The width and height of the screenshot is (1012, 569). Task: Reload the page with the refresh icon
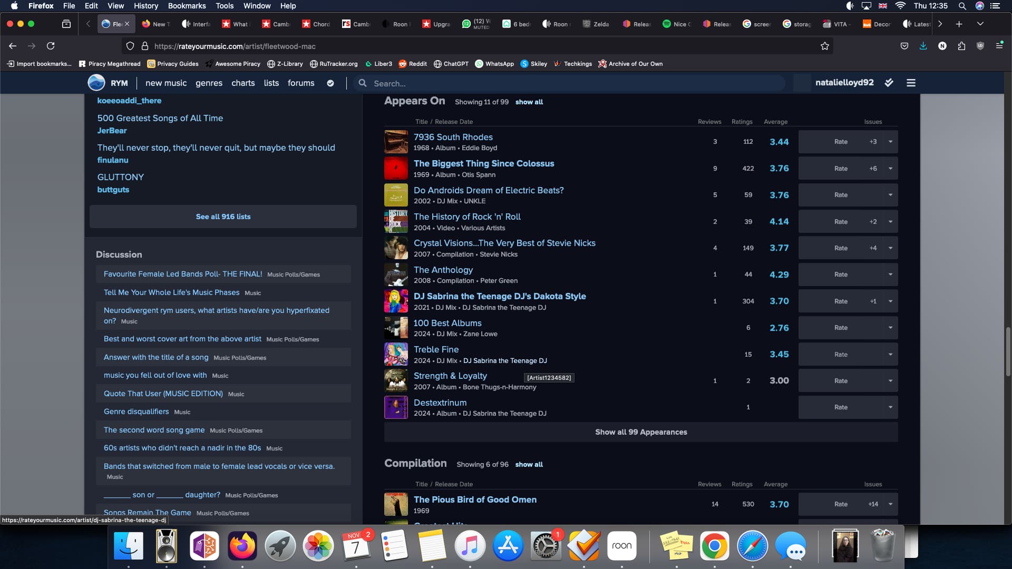[x=51, y=46]
